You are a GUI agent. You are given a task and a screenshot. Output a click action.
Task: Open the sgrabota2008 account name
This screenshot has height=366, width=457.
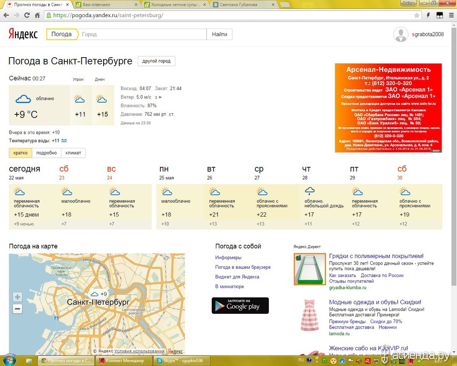point(428,34)
